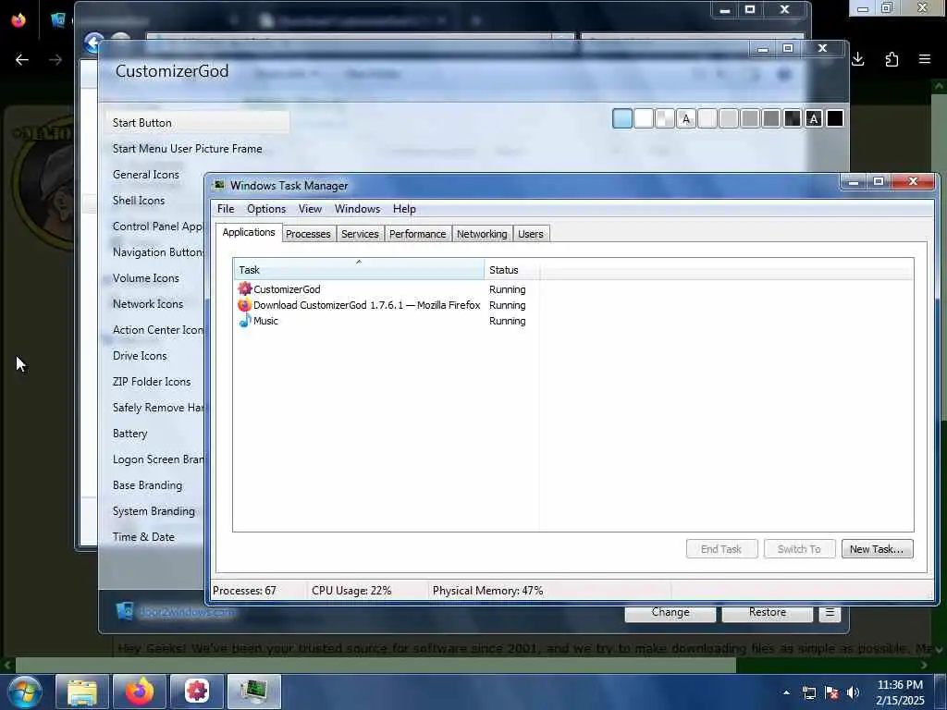Click the Task Manager taskbar icon
This screenshot has width=947, height=710.
(254, 692)
